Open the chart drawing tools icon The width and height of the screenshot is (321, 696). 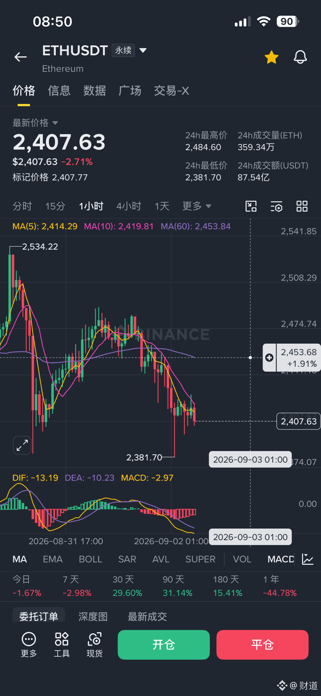pyautogui.click(x=251, y=206)
